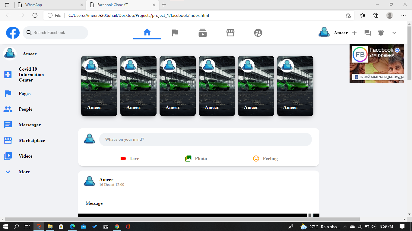The width and height of the screenshot is (412, 231).
Task: Go back with browser back arrow
Action: coord(8,15)
